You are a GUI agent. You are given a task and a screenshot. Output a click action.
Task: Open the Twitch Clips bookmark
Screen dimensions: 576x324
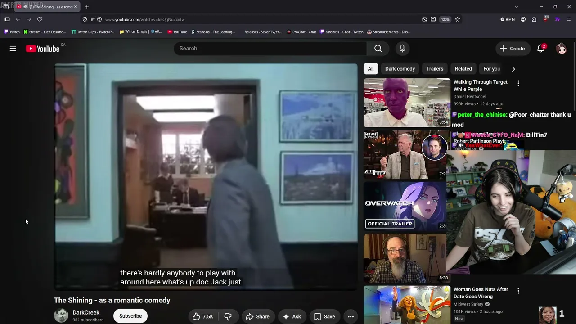[x=93, y=32]
